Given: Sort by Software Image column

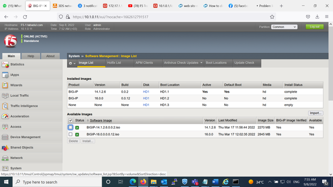Looking at the screenshot, I should click(x=101, y=121).
